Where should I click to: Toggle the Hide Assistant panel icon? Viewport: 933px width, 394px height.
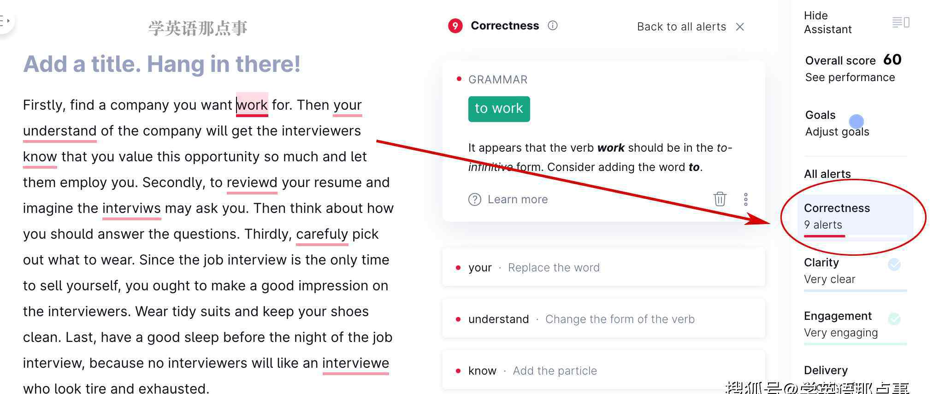(900, 22)
